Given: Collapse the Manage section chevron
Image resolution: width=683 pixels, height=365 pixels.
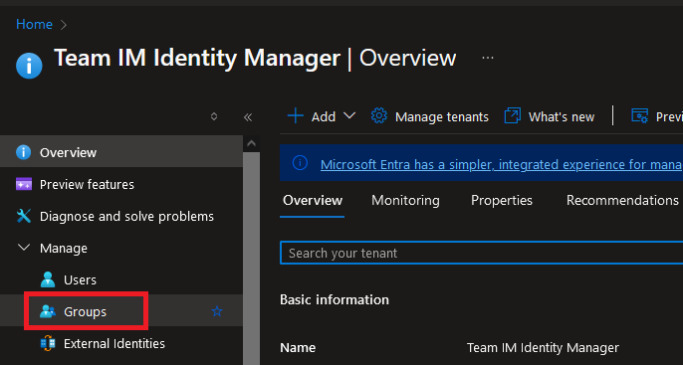Looking at the screenshot, I should [x=24, y=248].
